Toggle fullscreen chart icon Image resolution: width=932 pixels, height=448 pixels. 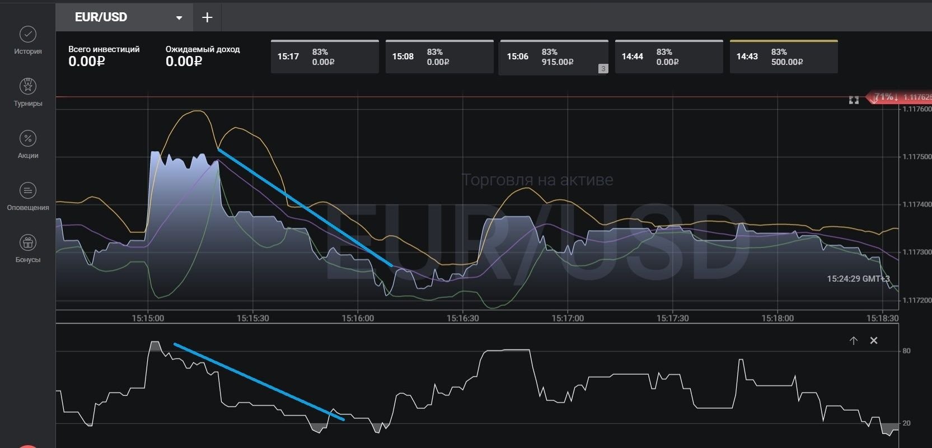click(x=854, y=100)
